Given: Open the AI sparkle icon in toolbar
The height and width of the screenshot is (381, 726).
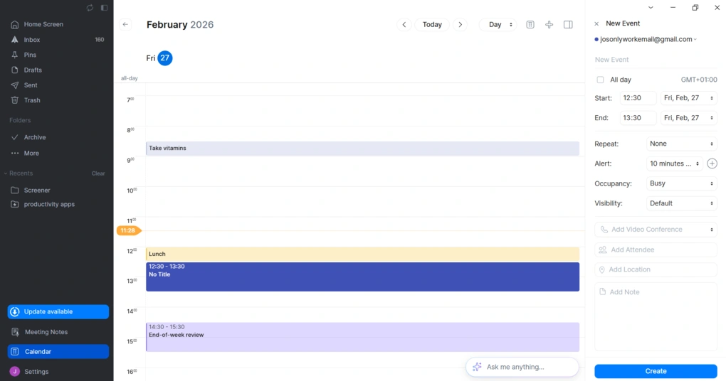Looking at the screenshot, I should (549, 25).
